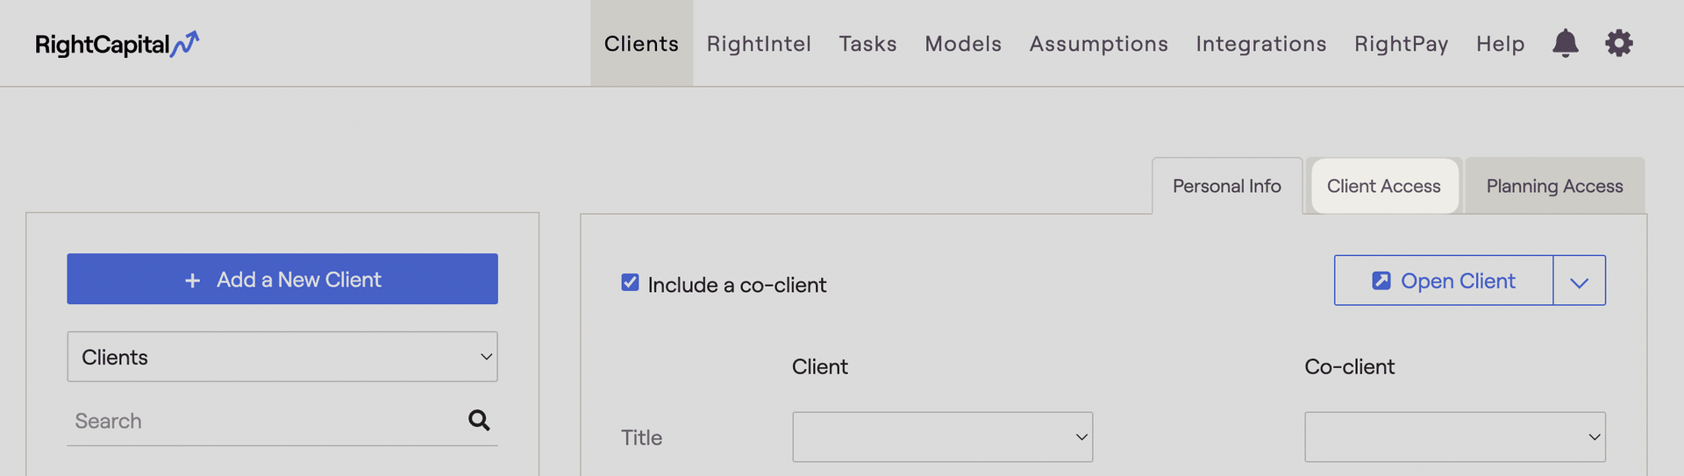This screenshot has height=476, width=1684.
Task: Open the Tasks menu item
Action: [867, 44]
